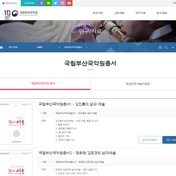
Task: Click the 국립부산국악원총서 page heading
Action: 90,63
